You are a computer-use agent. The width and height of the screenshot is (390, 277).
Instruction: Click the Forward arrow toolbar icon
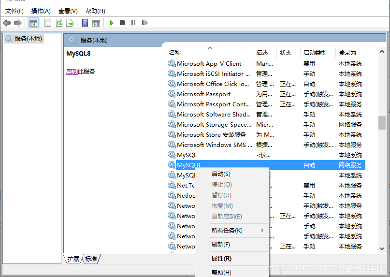(18, 23)
